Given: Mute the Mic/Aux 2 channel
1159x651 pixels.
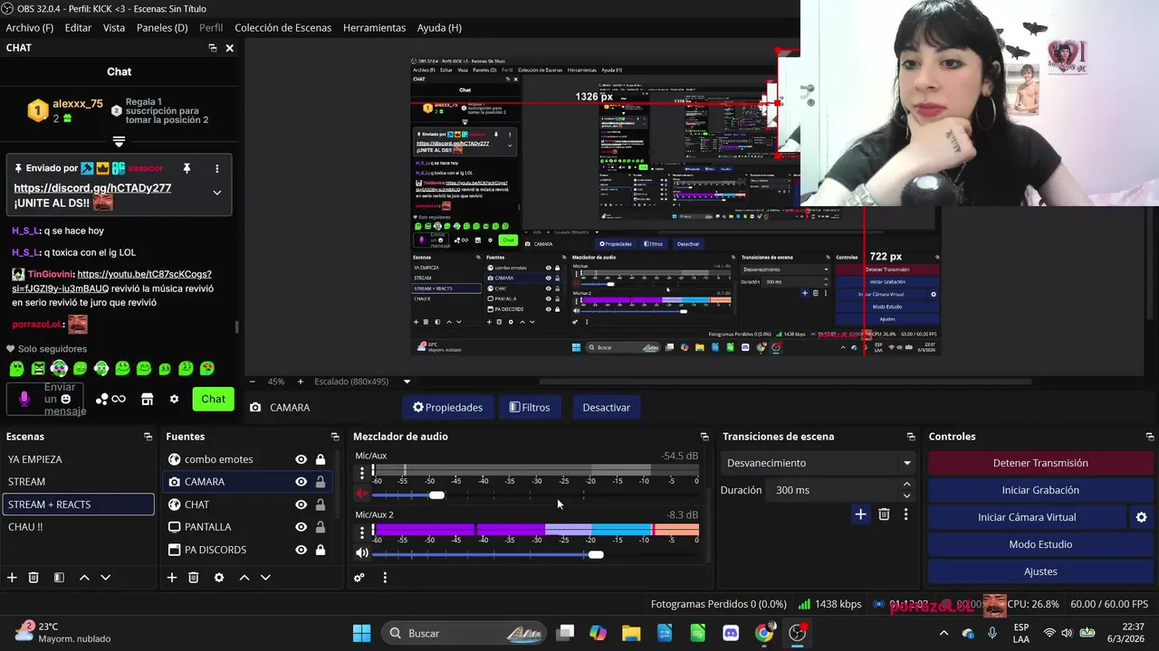Looking at the screenshot, I should tap(362, 553).
